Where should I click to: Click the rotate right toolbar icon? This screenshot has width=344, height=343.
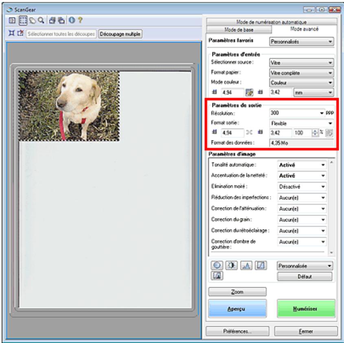[x=61, y=21]
